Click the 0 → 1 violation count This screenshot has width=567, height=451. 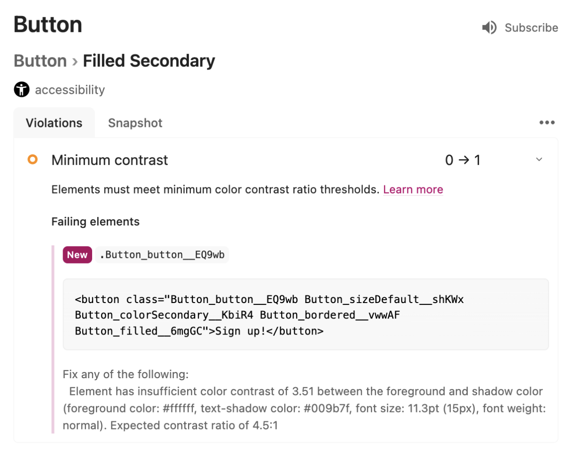(x=463, y=160)
